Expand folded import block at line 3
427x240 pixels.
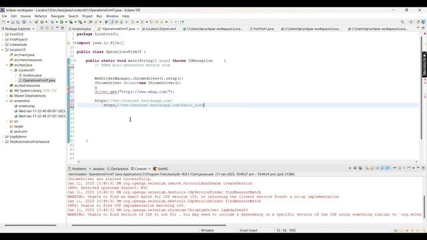click(75, 43)
